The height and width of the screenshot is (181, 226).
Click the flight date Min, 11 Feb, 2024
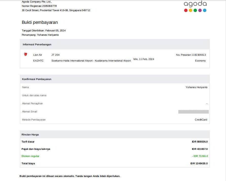(x=144, y=59)
